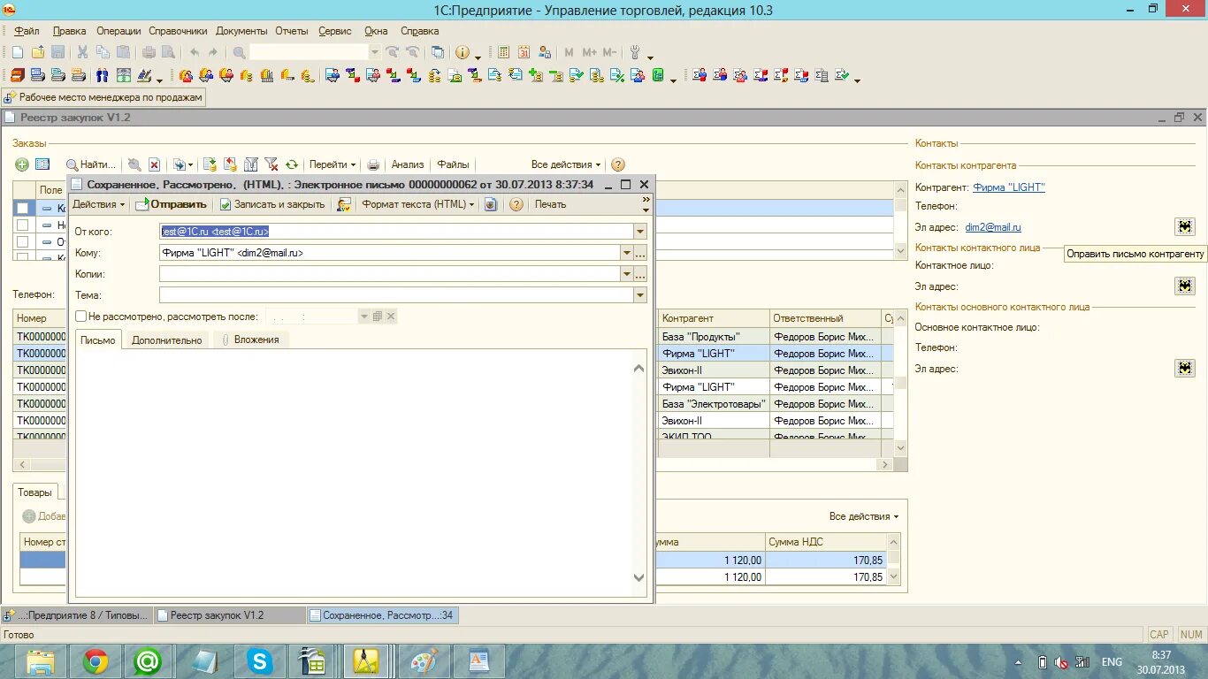1208x679 pixels.
Task: Click the info (i) icon in toolbar
Action: [x=463, y=53]
